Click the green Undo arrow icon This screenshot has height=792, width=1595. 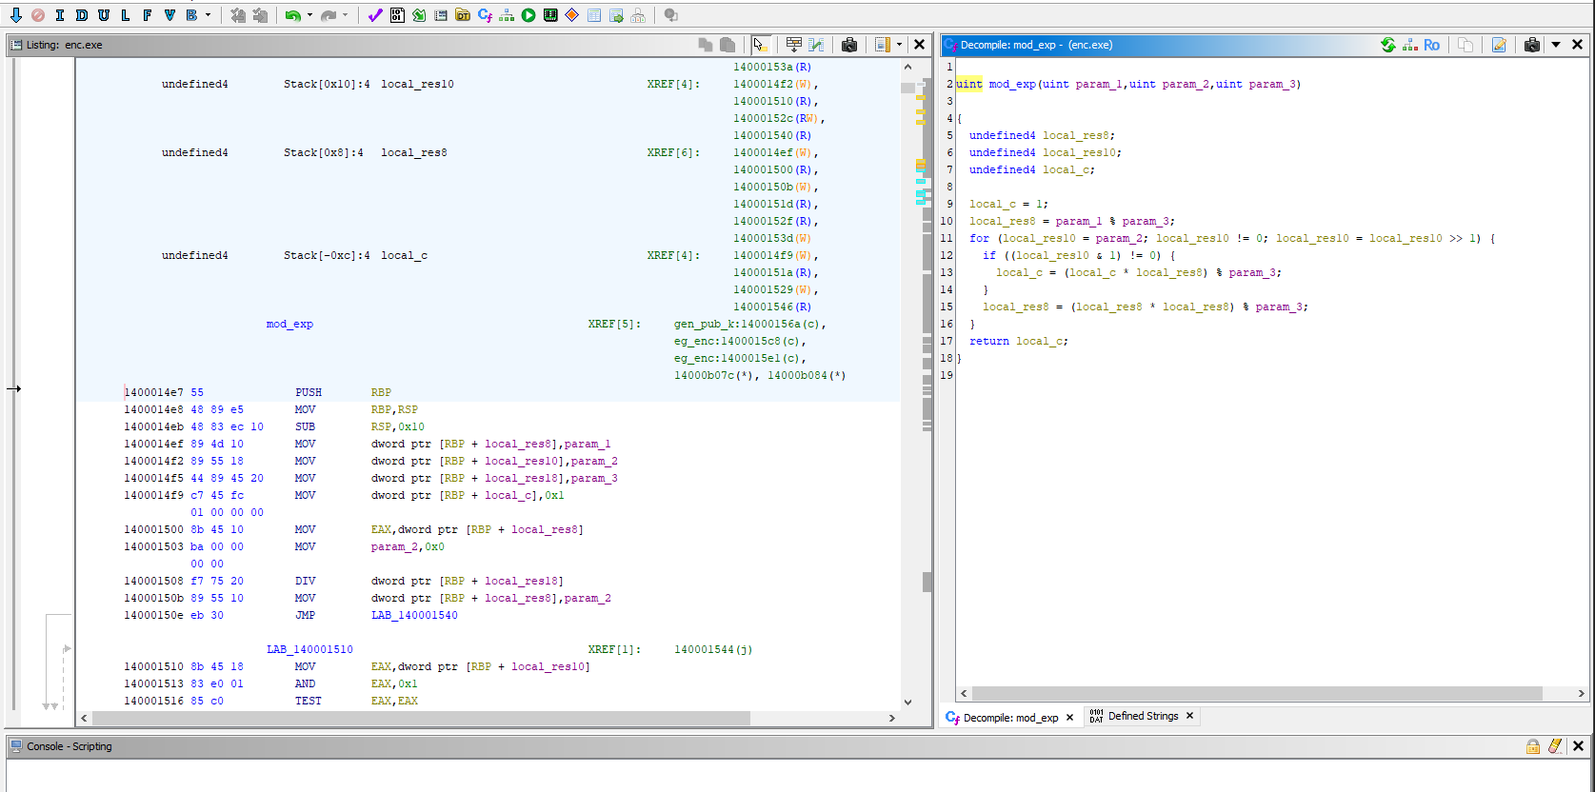[x=292, y=15]
